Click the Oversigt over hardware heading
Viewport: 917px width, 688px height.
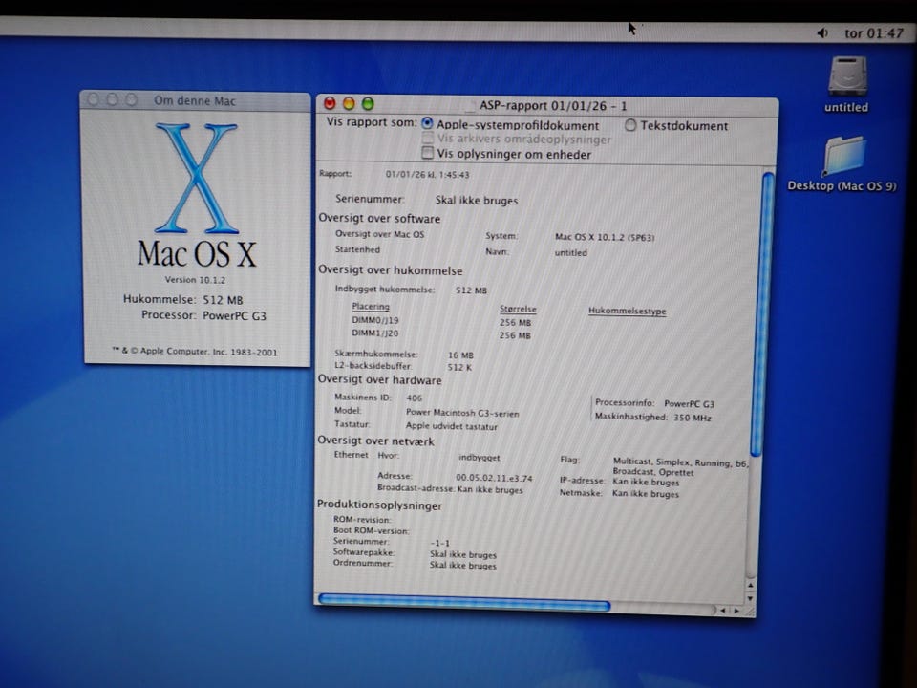379,379
